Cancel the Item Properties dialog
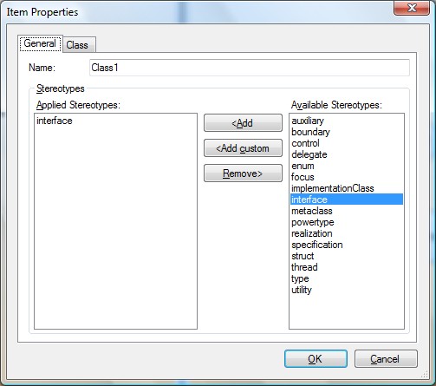436x386 pixels. (x=386, y=359)
